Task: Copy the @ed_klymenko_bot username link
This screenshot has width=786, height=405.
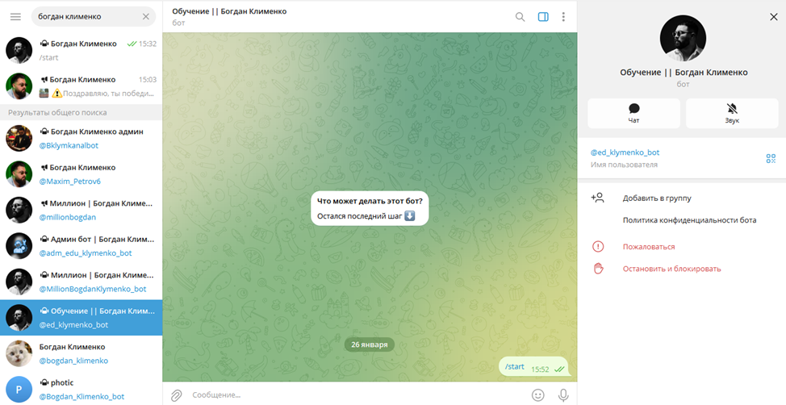Action: pyautogui.click(x=625, y=152)
